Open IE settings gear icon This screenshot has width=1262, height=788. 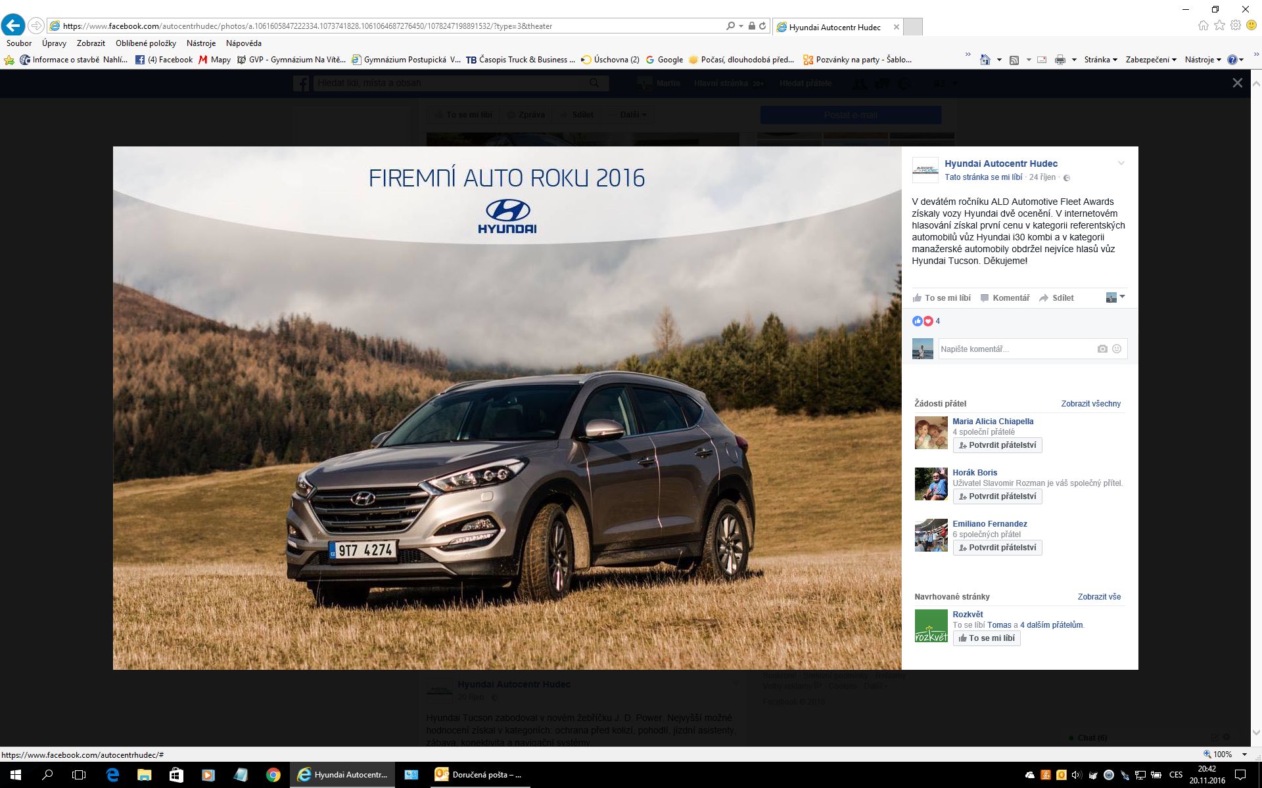pyautogui.click(x=1236, y=26)
